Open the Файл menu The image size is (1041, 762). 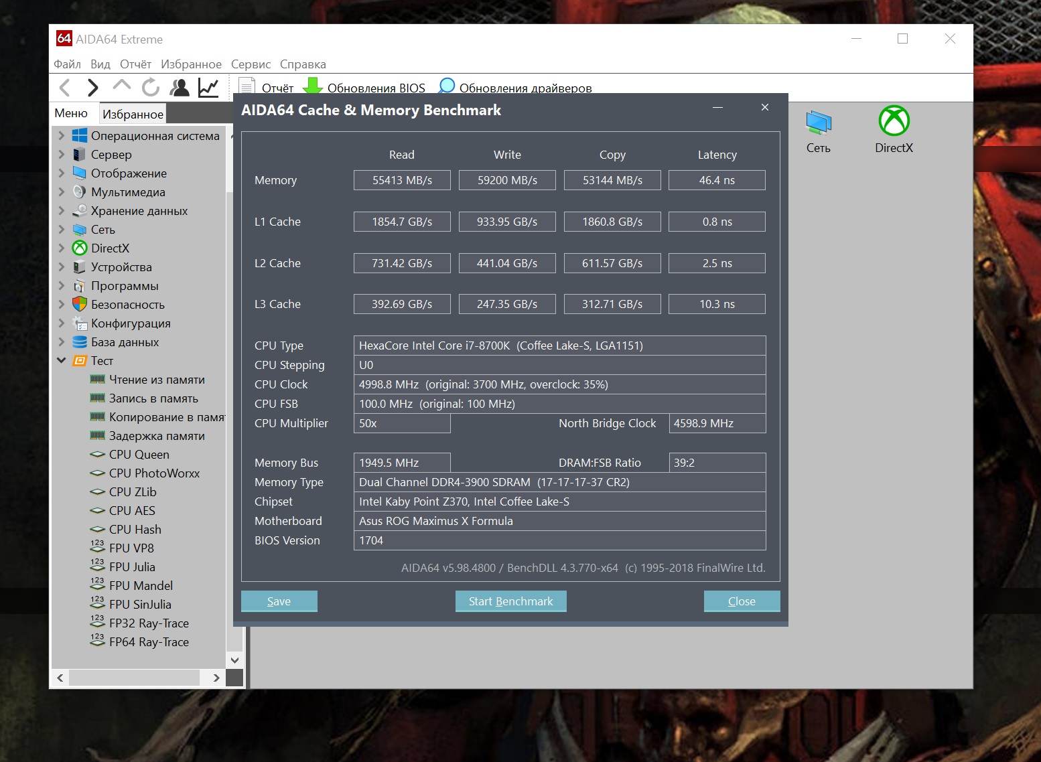[x=67, y=64]
